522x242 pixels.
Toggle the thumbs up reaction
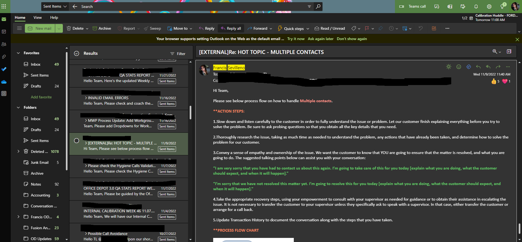(x=495, y=81)
